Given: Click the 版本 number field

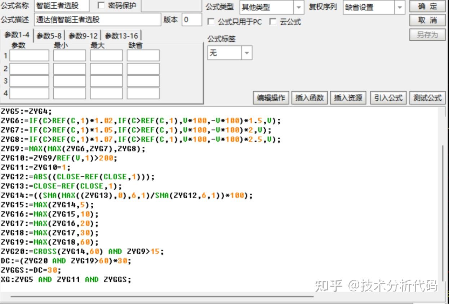Looking at the screenshot, I should click(x=192, y=20).
